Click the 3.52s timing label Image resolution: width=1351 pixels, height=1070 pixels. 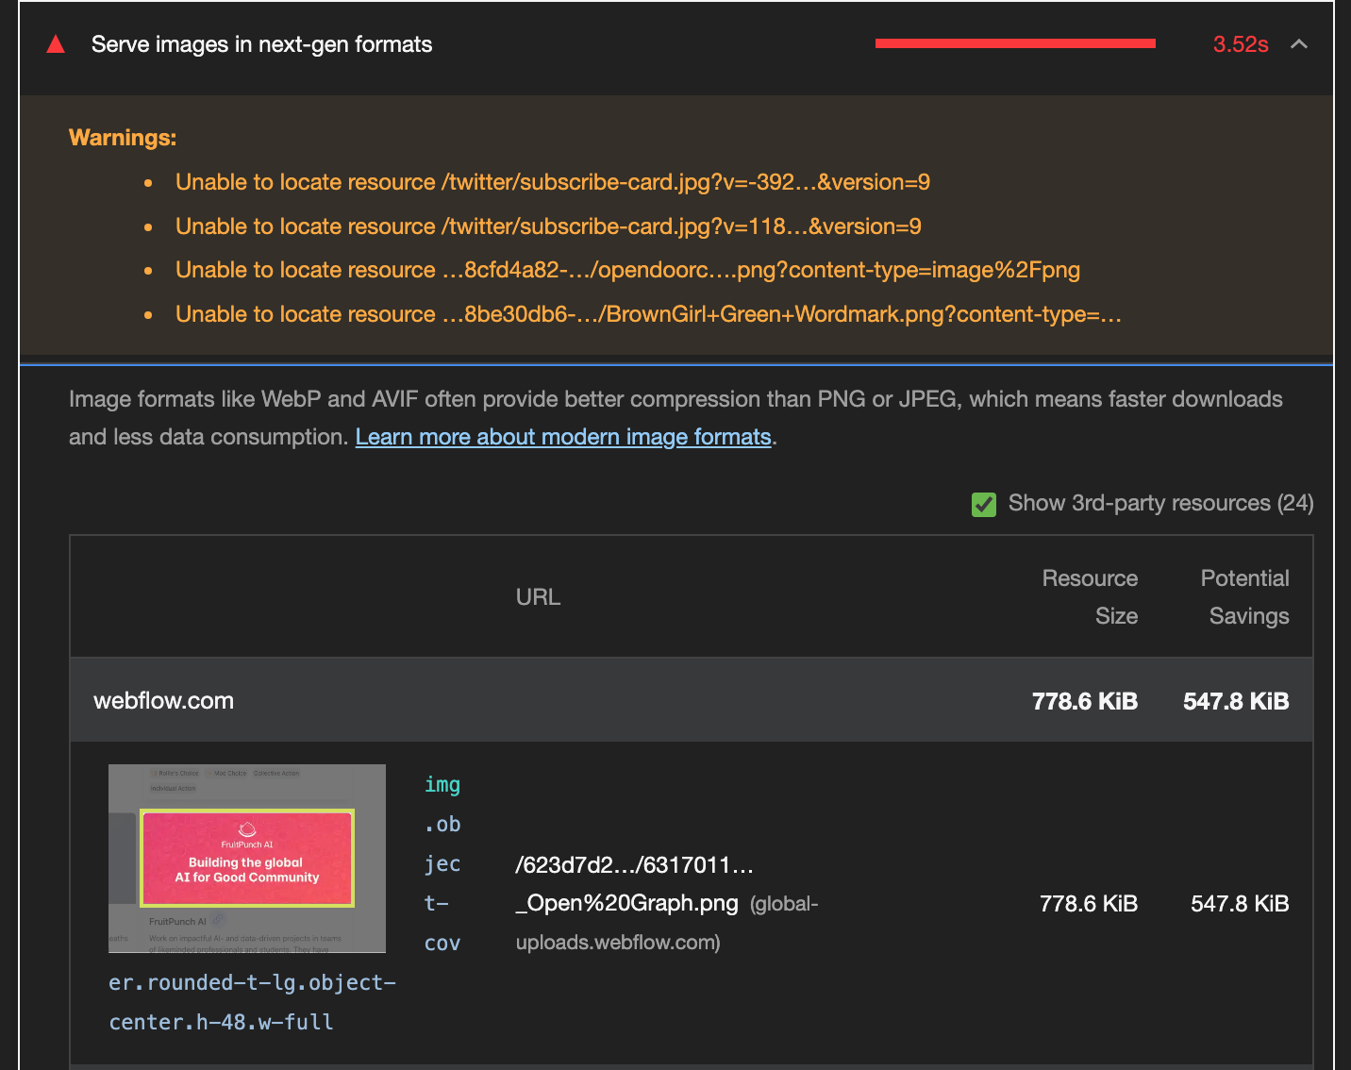[1240, 44]
